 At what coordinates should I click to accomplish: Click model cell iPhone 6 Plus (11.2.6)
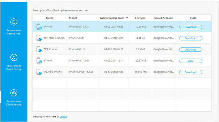point(81,72)
